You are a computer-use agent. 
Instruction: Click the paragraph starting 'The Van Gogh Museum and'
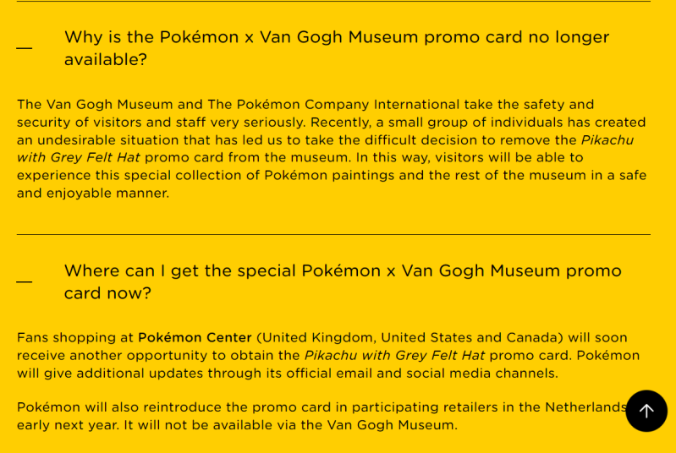point(332,149)
